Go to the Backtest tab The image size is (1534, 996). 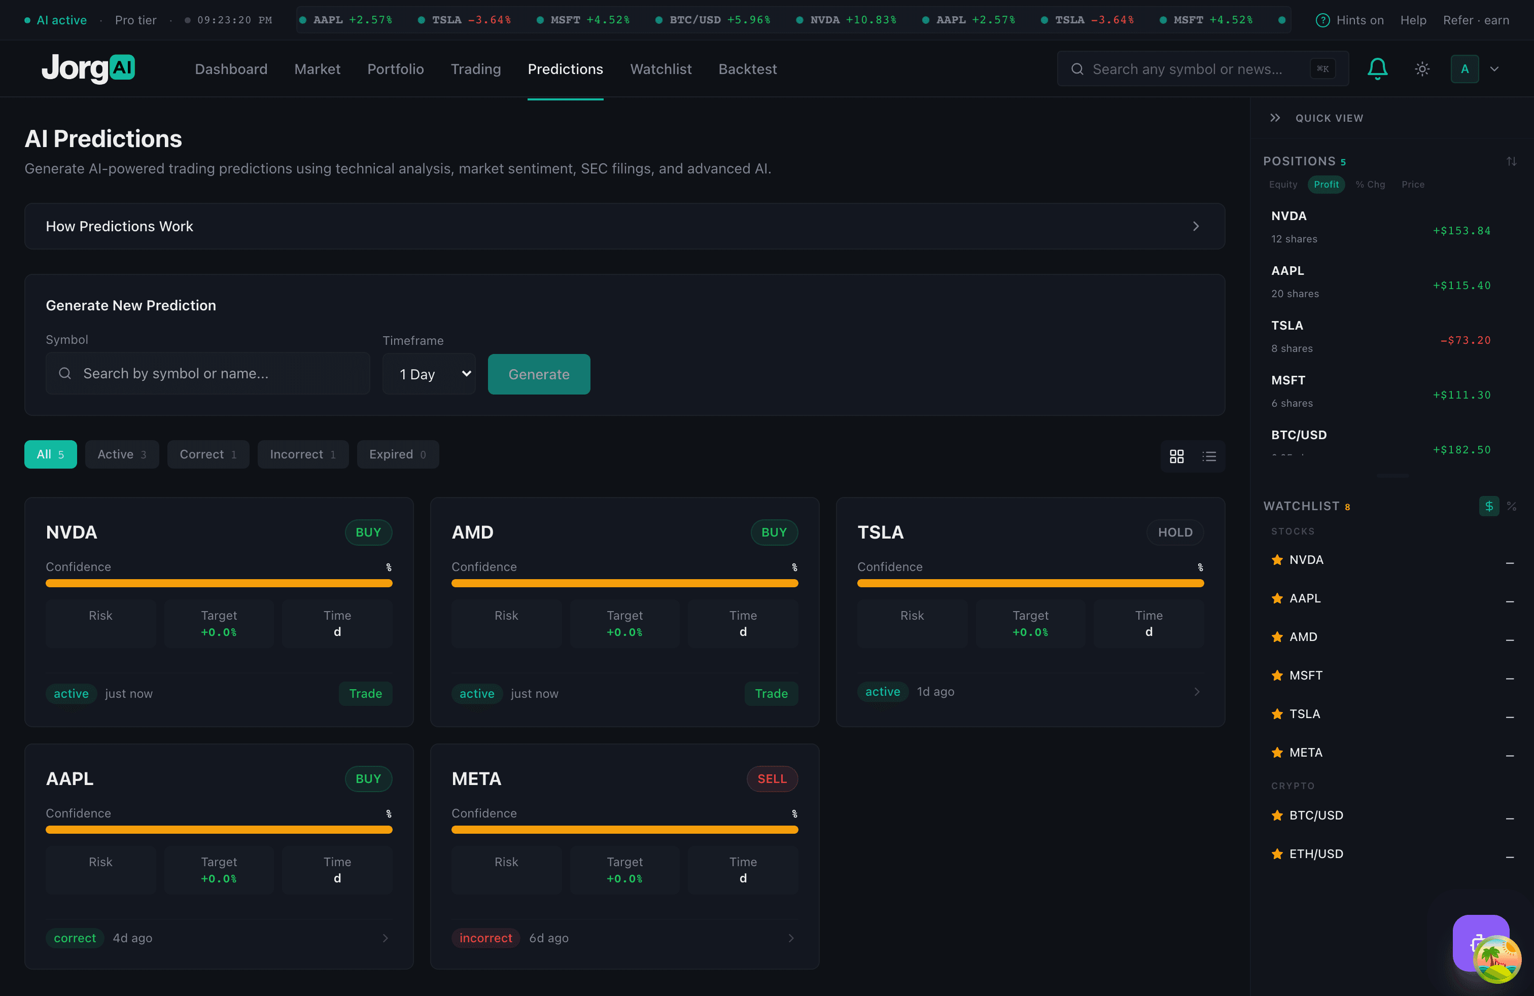coord(748,69)
